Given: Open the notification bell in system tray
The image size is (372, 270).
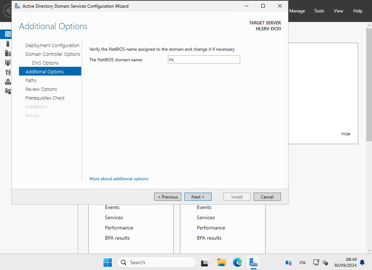Looking at the screenshot, I should click(362, 262).
